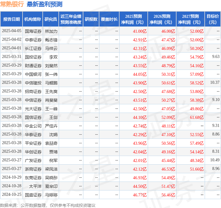Open the 中信建投 institution entry
This screenshot has height=208, width=221.
coord(33,83)
